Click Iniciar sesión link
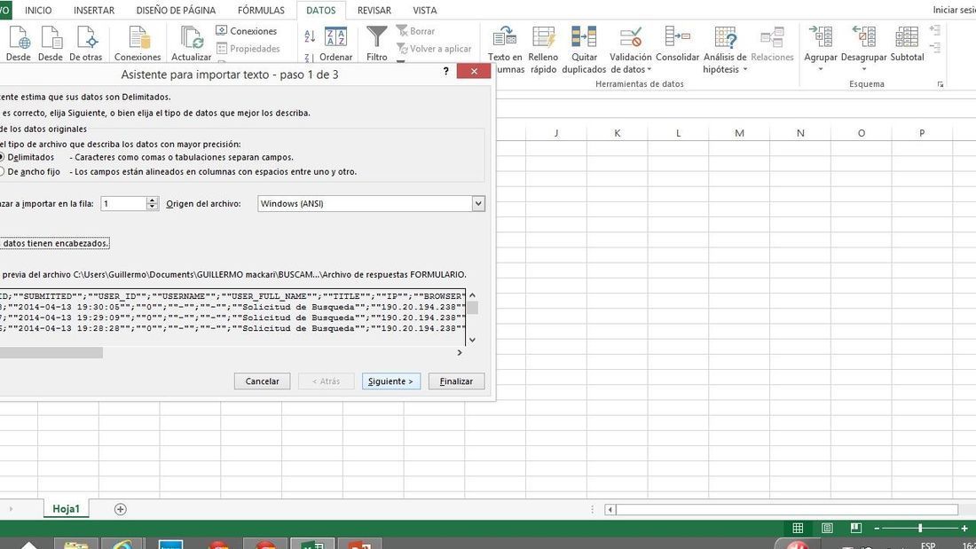 [954, 10]
